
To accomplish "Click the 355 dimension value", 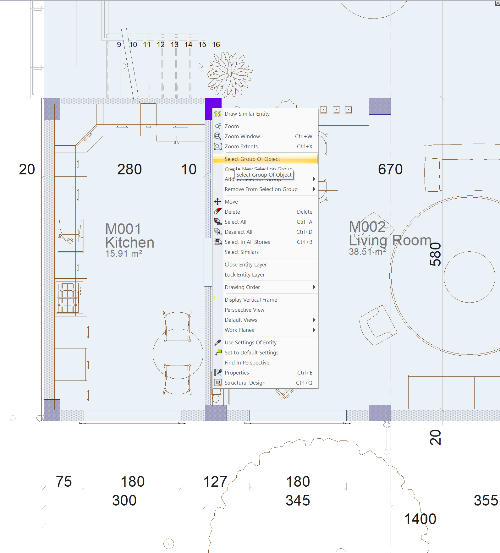I will coord(486,501).
